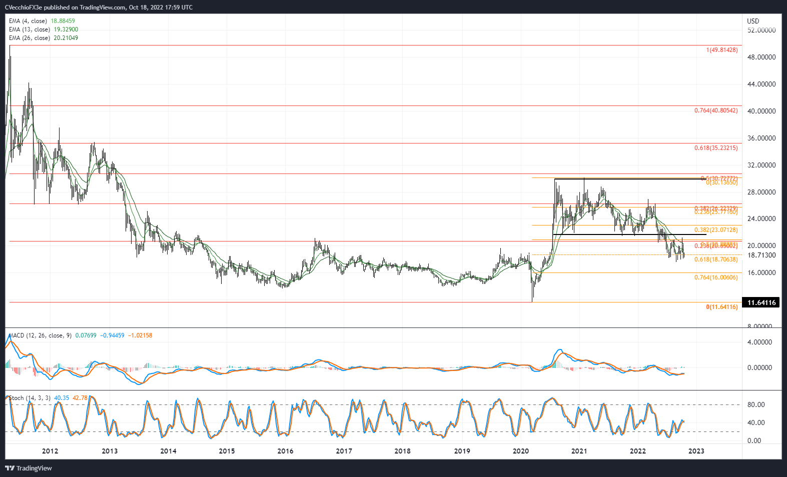Click the publication header text with Oct 18, 2022
Screen dimensions: 787x477
click(x=99, y=7)
